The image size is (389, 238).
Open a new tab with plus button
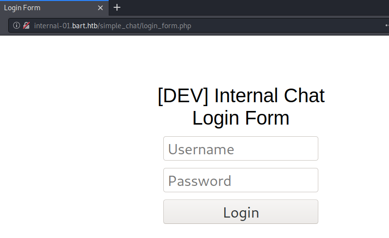117,8
